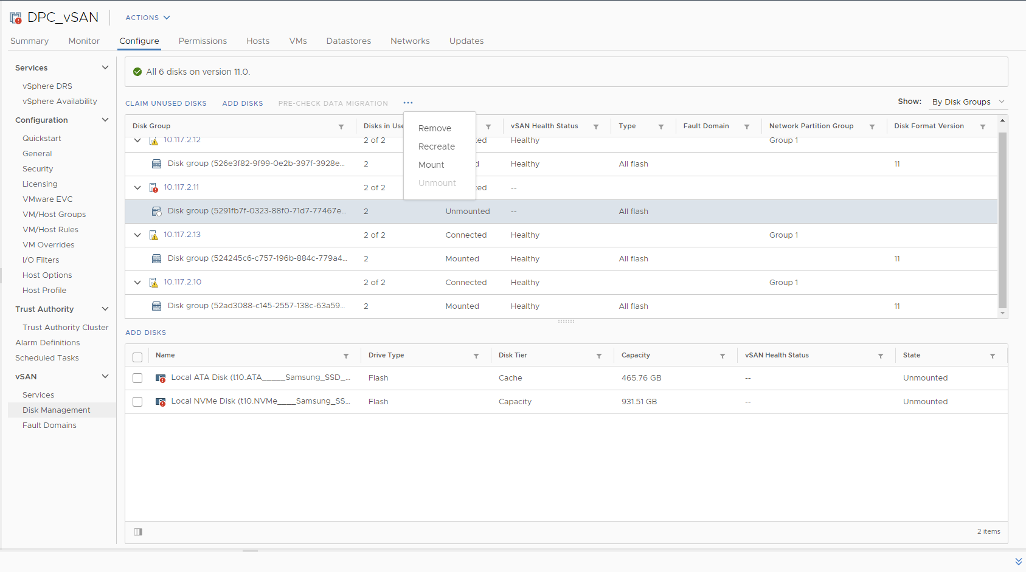Open the Show By Disk Groups dropdown
Viewport: 1026px width, 572px height.
(968, 102)
